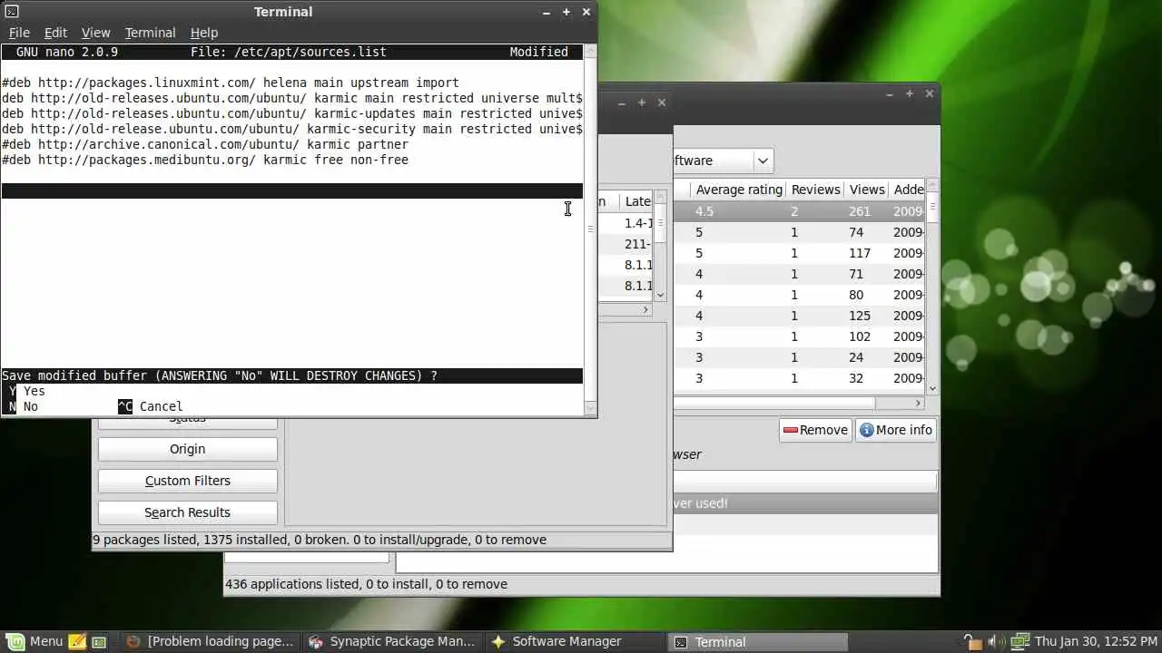Select the row with rating 4.5 and 261 views
The image size is (1162, 653).
[x=799, y=211]
